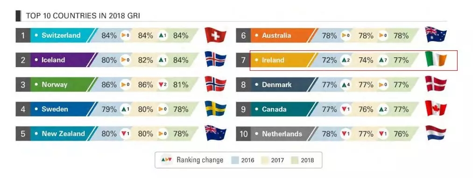
Task: Click Ireland's green up 7 ranking arrow
Action: (383, 60)
